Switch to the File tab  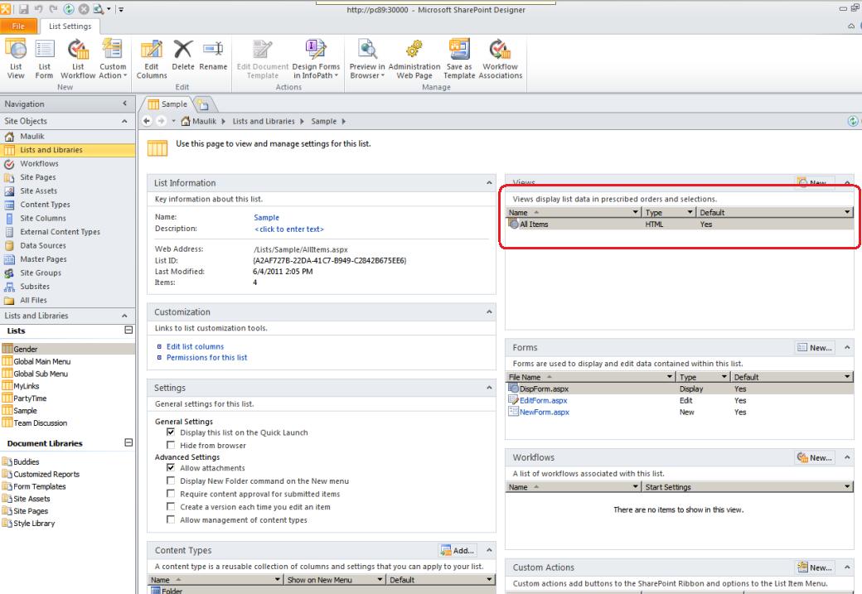[x=18, y=26]
